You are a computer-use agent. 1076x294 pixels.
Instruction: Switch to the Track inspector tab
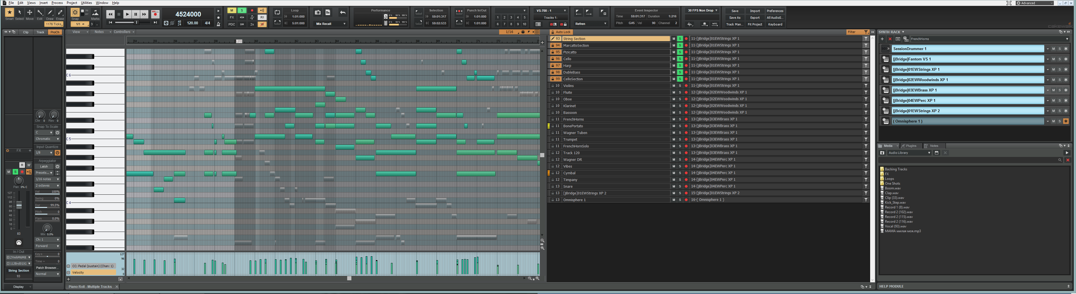40,32
